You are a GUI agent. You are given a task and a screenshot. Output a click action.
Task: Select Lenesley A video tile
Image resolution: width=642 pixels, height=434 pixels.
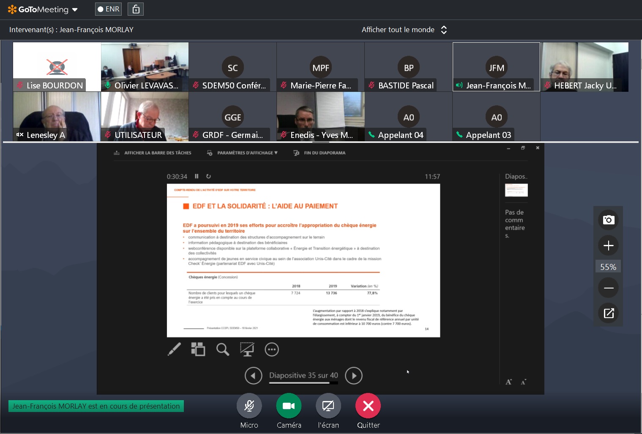coord(57,116)
